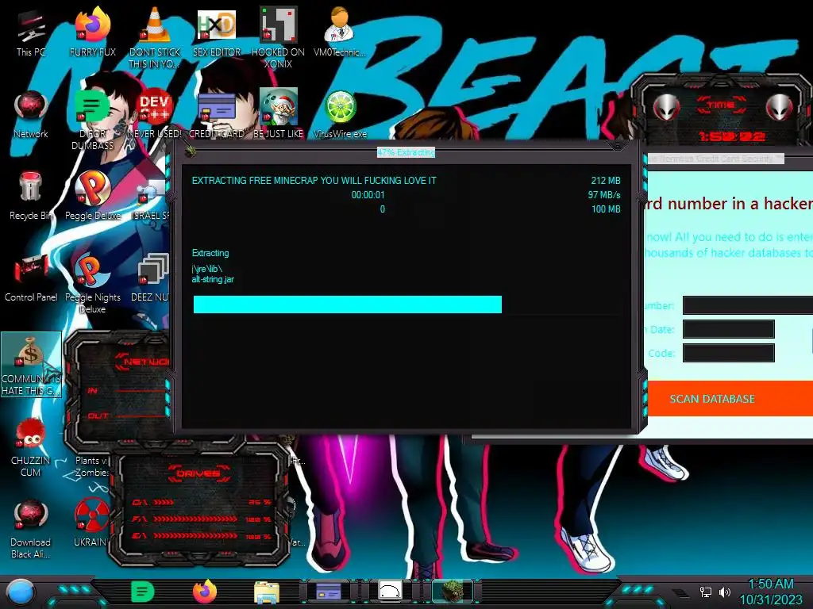Screen dimensions: 813x609
Task: Open the HxD hex editor shortcut
Action: [217, 32]
